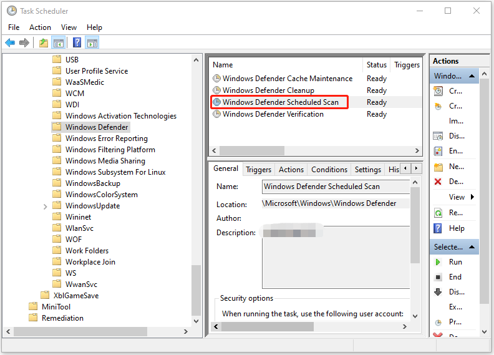Open the partly hidden History tab
This screenshot has width=494, height=355.
393,170
